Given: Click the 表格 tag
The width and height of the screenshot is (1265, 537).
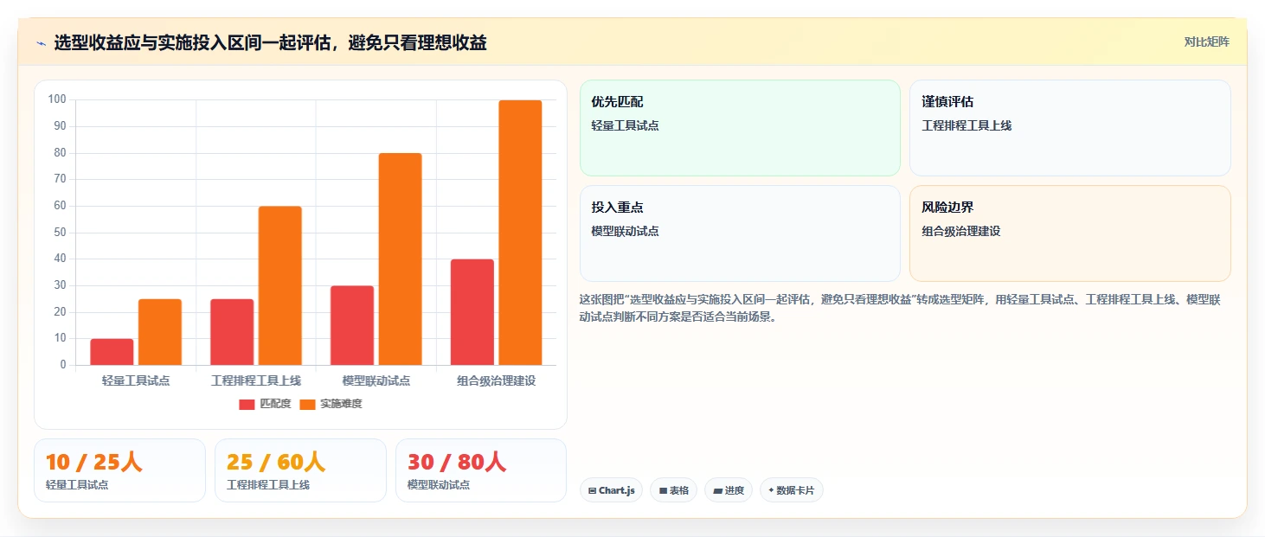Looking at the screenshot, I should coord(673,490).
